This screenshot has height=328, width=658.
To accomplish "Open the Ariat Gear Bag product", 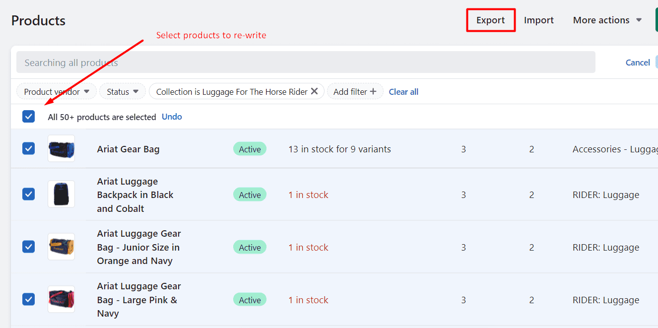I will tap(128, 149).
